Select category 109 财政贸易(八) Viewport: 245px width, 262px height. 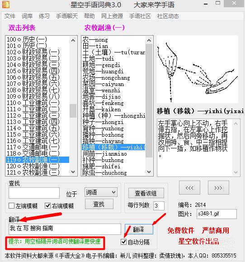tap(38, 96)
